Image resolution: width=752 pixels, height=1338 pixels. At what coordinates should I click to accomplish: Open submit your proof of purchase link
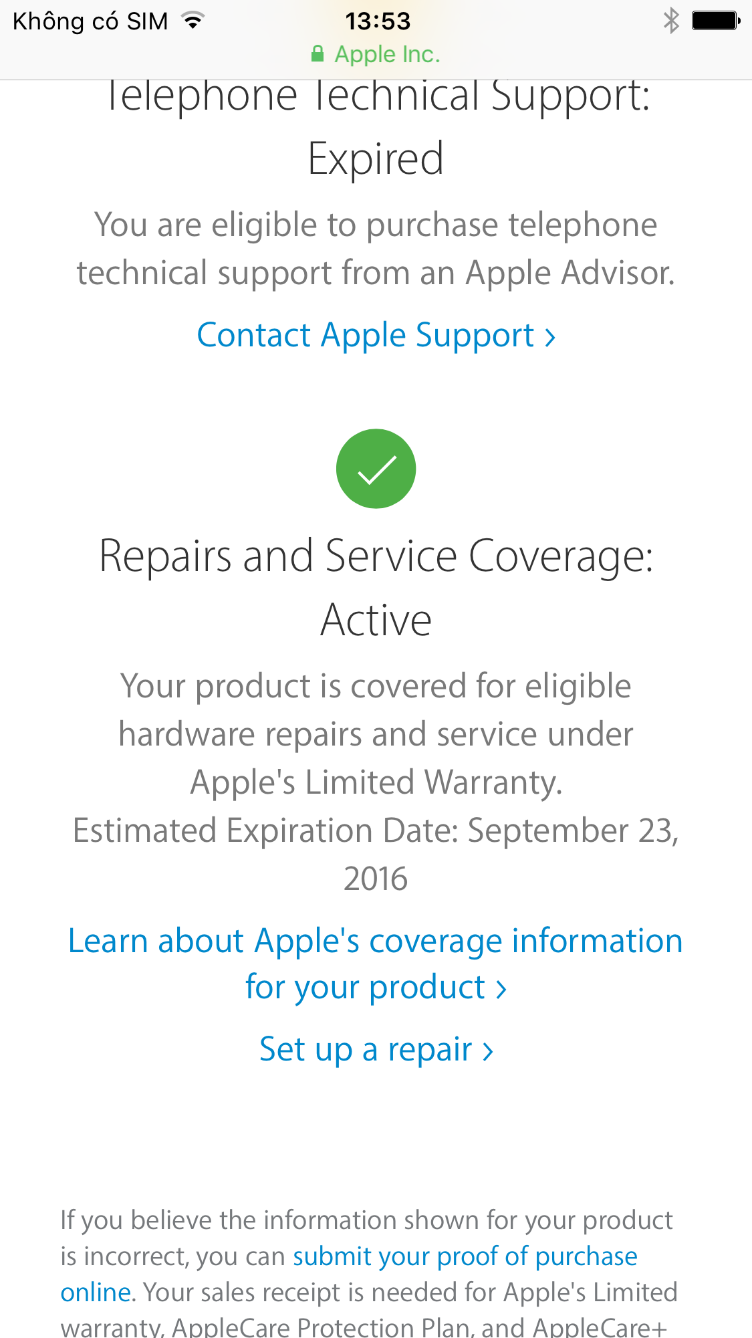pyautogui.click(x=465, y=1256)
